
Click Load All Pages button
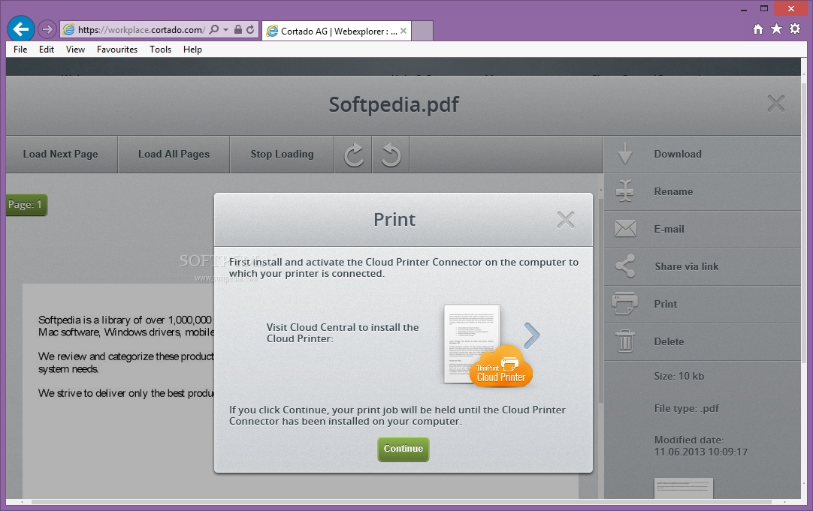pos(174,155)
